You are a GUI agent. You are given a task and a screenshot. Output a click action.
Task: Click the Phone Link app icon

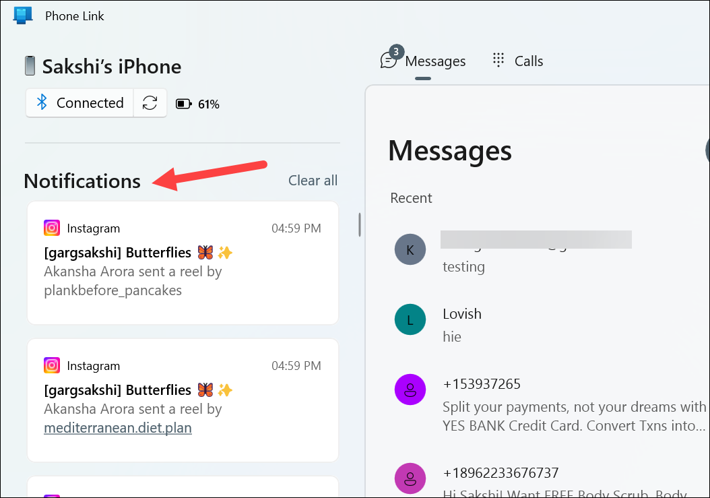(x=23, y=15)
